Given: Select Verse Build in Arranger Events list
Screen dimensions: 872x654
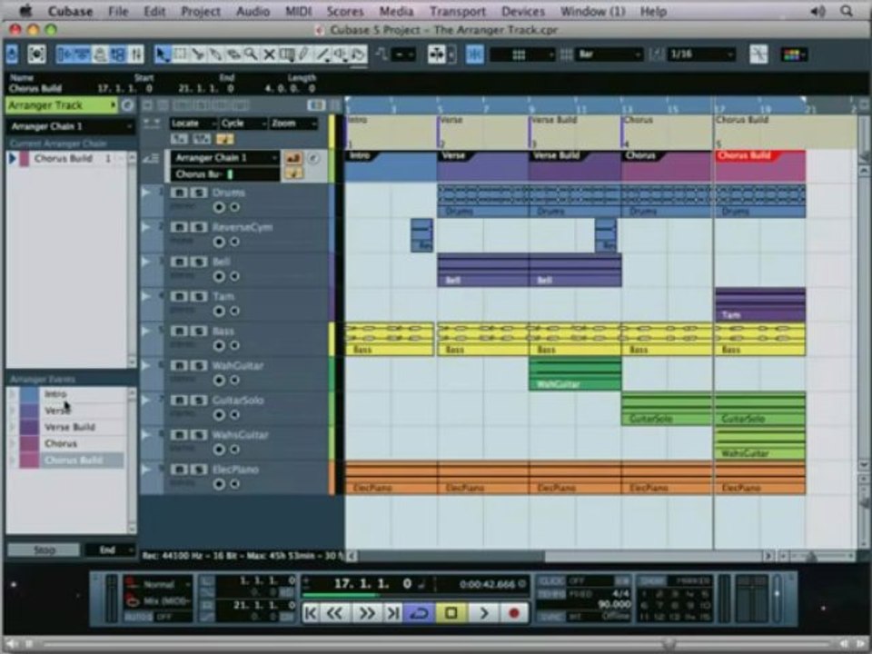Looking at the screenshot, I should (70, 427).
